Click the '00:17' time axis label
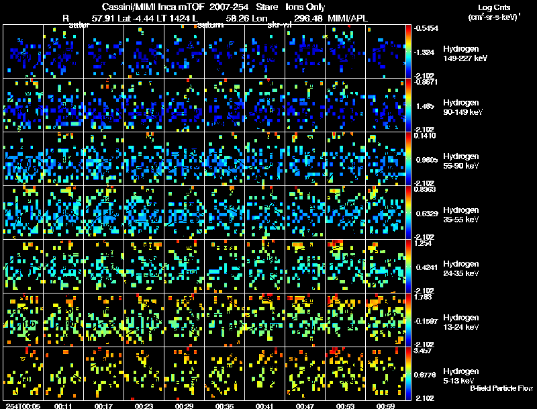The width and height of the screenshot is (537, 409). (x=103, y=406)
